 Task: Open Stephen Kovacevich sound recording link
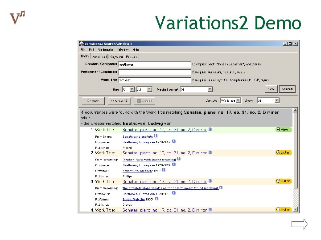pos(149,160)
